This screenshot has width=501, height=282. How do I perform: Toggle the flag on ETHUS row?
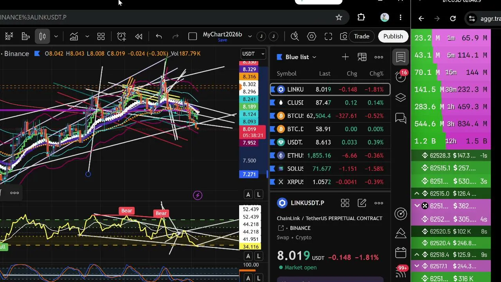272,155
